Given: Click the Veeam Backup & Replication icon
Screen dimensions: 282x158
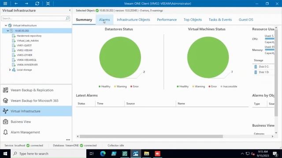Looking at the screenshot, I should [5, 90].
